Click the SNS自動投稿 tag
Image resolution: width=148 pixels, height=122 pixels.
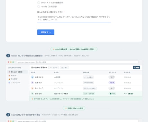(x=88, y=83)
